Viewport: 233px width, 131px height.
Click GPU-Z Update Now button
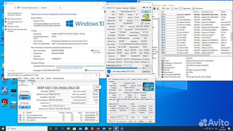146,71
